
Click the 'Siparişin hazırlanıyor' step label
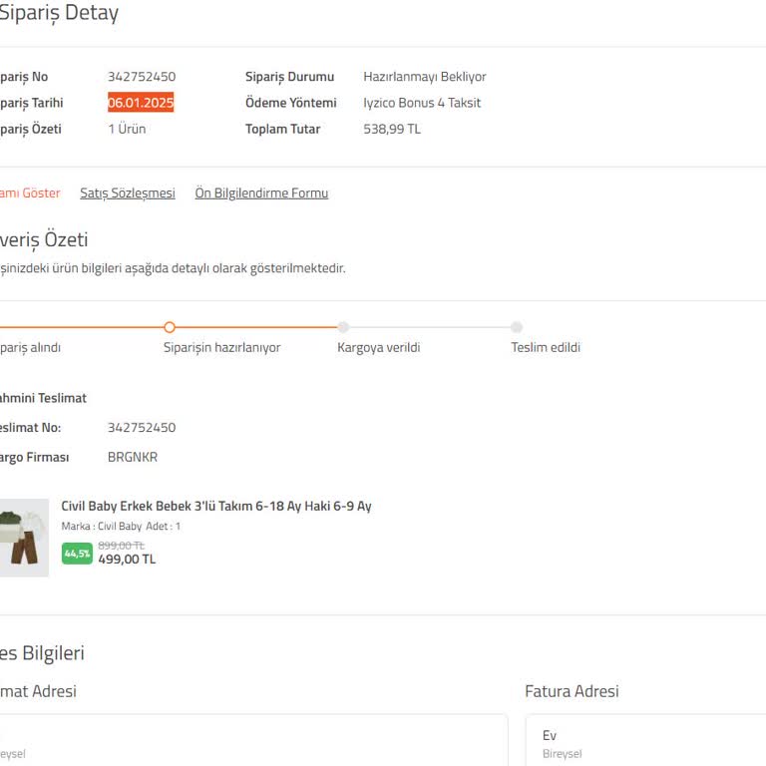click(221, 347)
